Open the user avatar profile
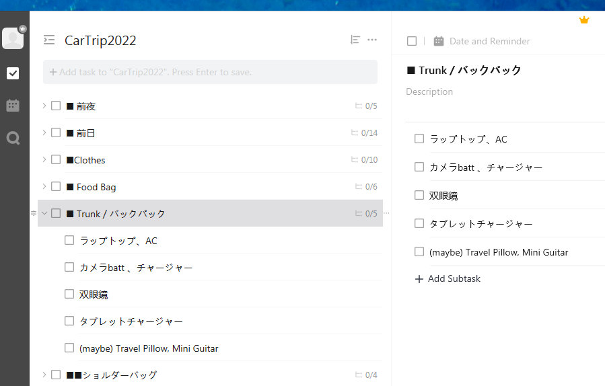Screen dimensions: 605x386 [13, 38]
